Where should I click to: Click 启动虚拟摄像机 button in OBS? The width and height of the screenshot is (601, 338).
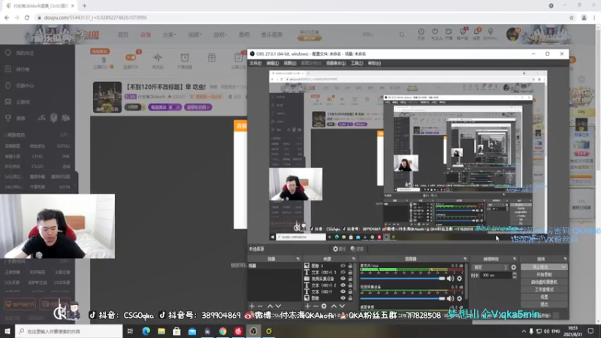point(544,282)
